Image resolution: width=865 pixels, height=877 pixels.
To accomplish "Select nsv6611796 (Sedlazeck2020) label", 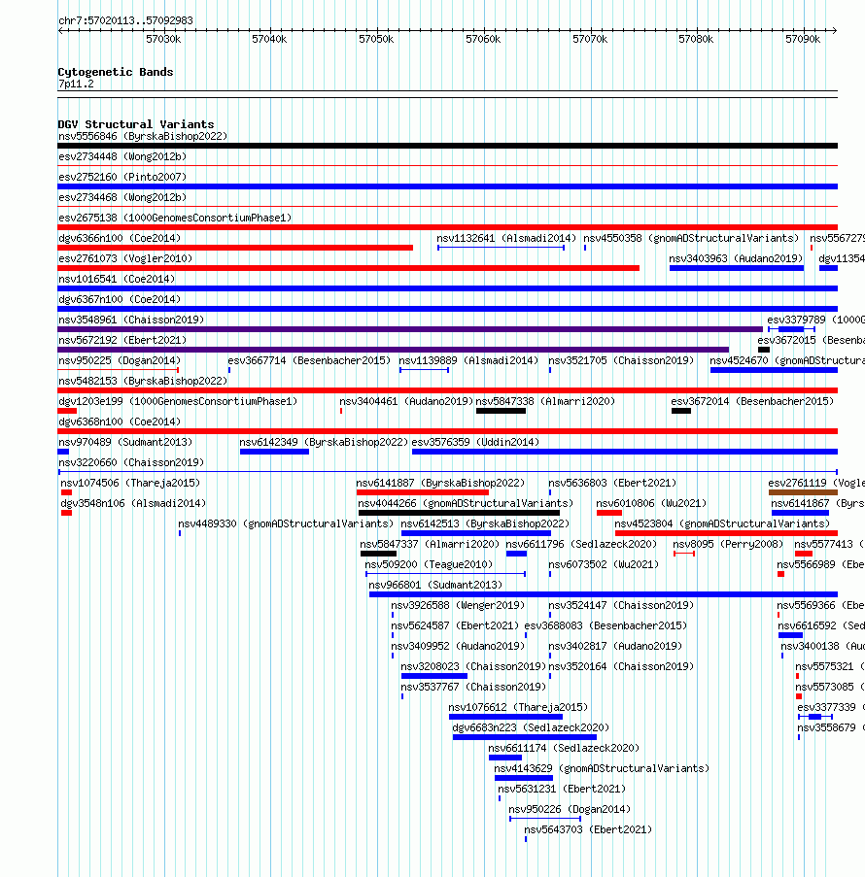I will (x=582, y=544).
